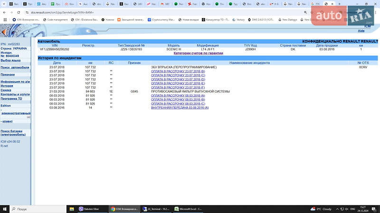Open Windows Start menu icon
380x213 pixels.
pyautogui.click(x=5, y=209)
